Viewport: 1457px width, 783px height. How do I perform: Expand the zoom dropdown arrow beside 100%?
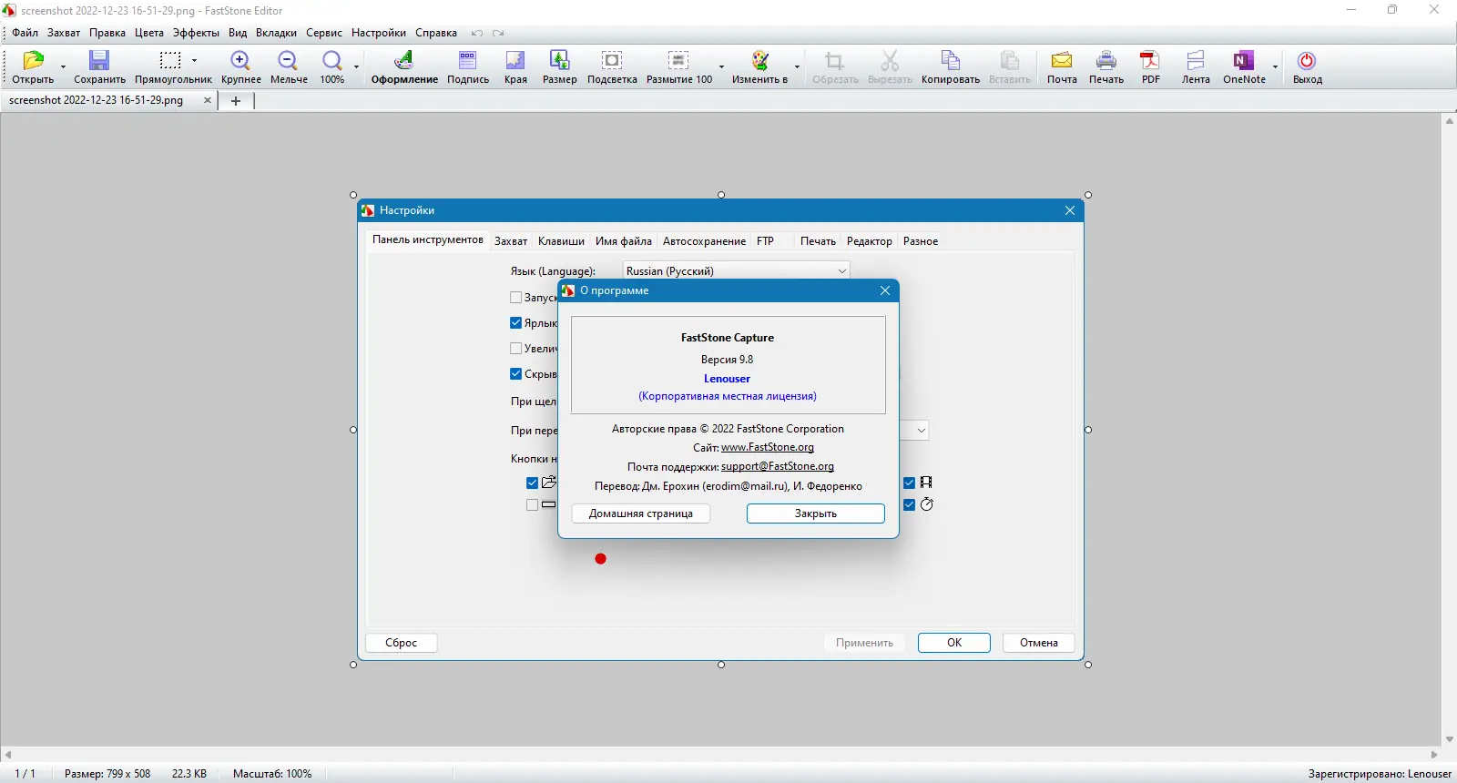pos(356,66)
